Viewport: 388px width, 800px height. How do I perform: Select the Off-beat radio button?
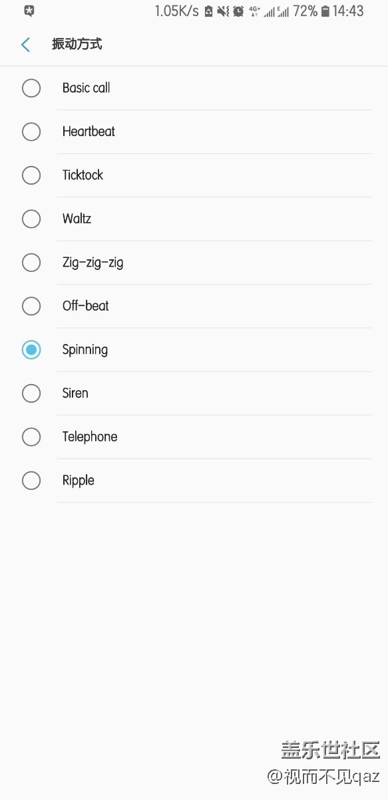point(31,306)
